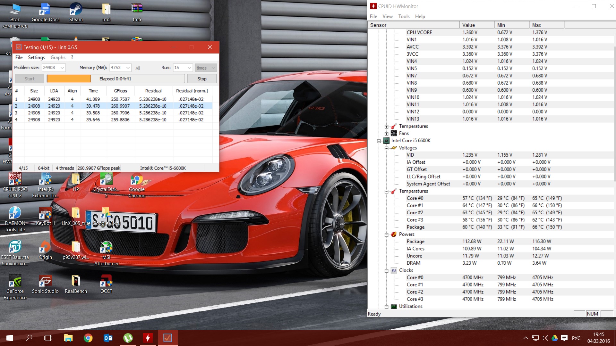Image resolution: width=616 pixels, height=346 pixels.
Task: Open the Tools menu in HWMonitor
Action: coord(404,16)
